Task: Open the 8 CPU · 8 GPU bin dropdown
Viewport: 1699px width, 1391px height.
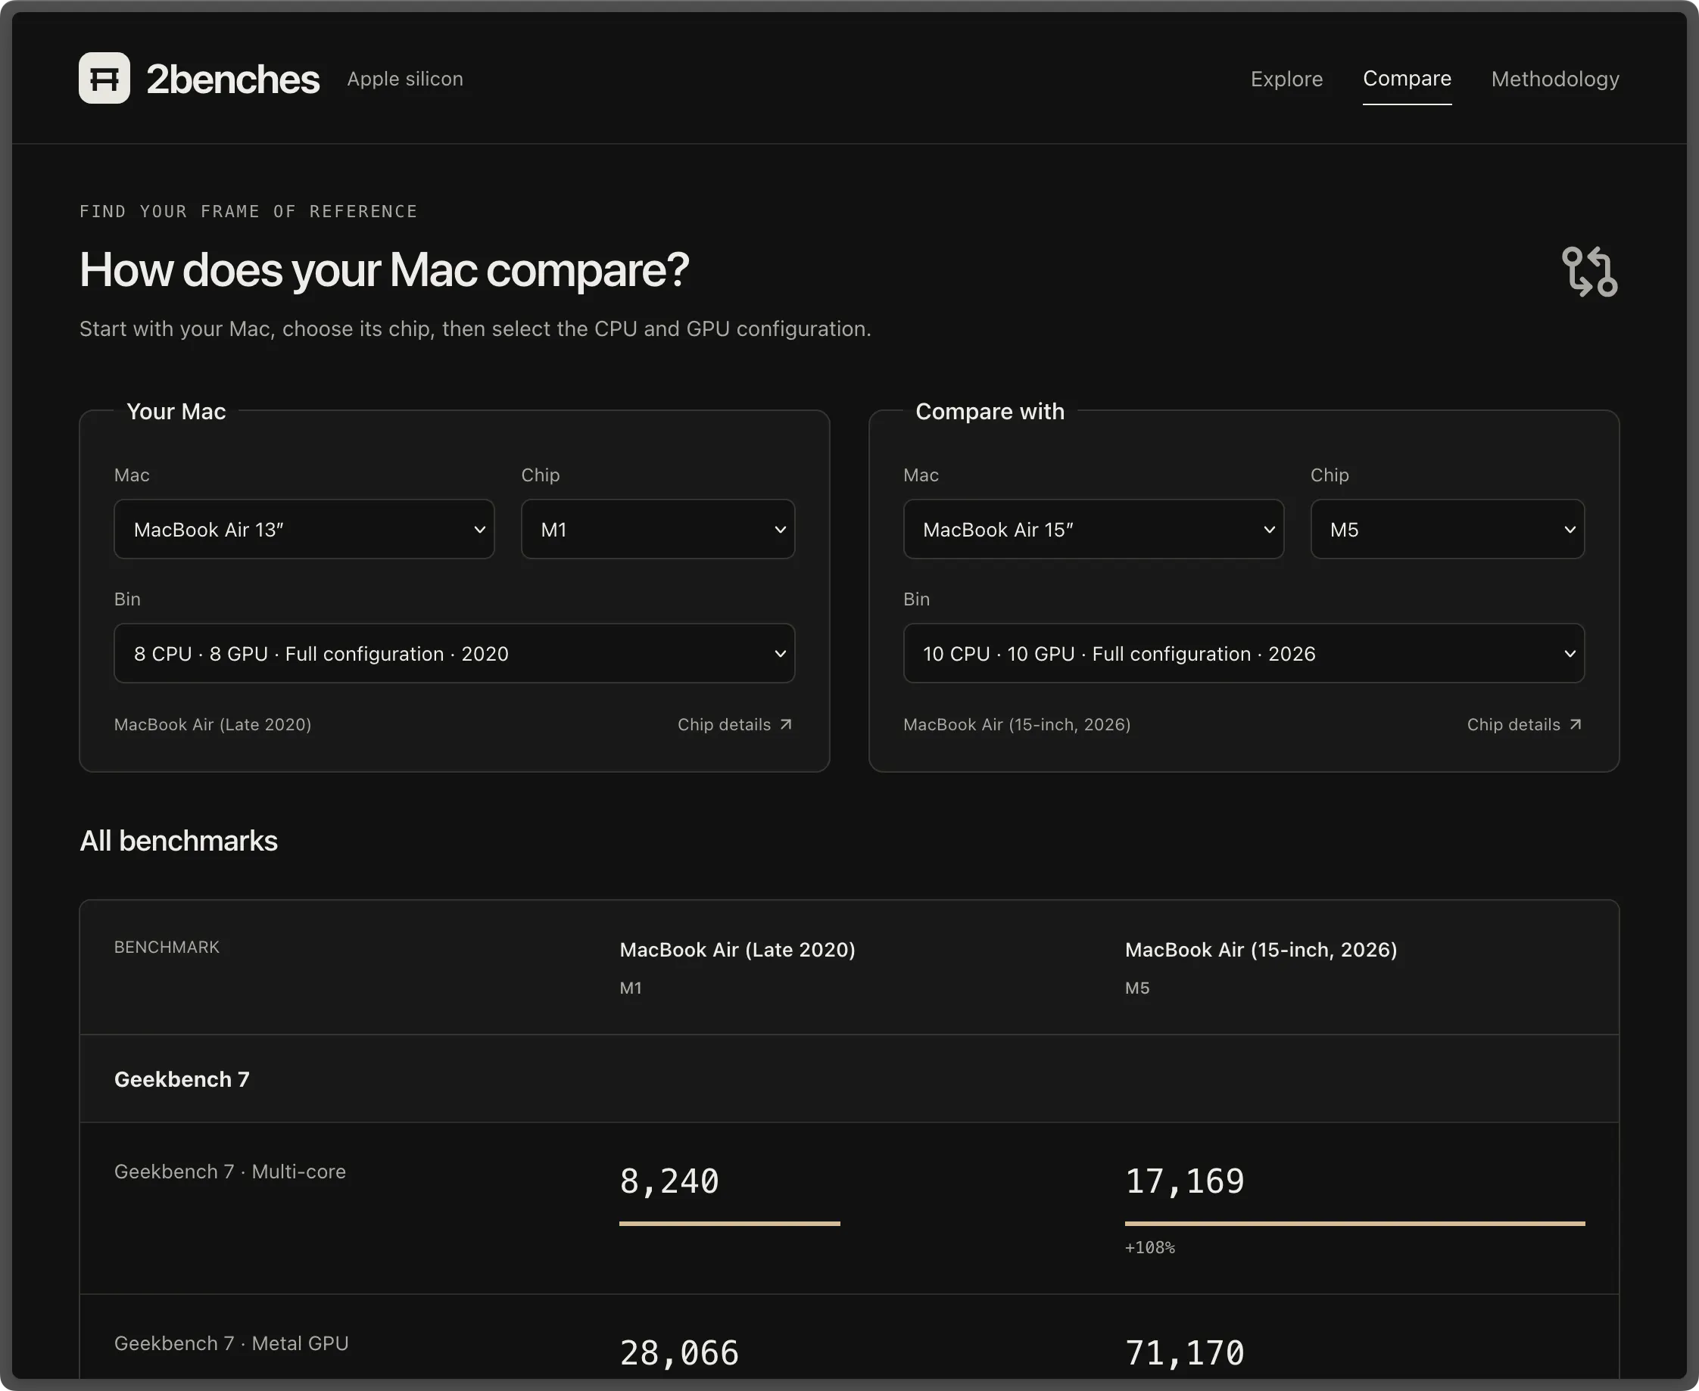Action: coord(454,654)
